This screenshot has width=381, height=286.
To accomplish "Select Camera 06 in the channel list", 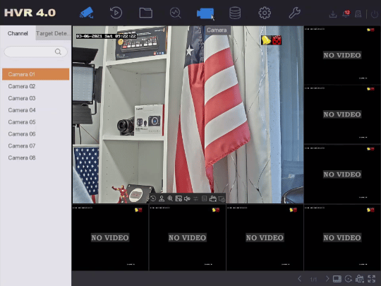I will 35,133.
